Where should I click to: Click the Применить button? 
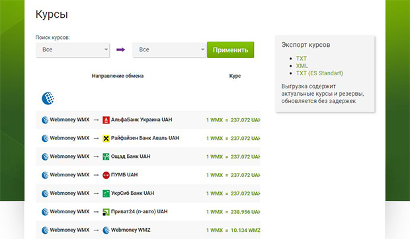tap(230, 50)
